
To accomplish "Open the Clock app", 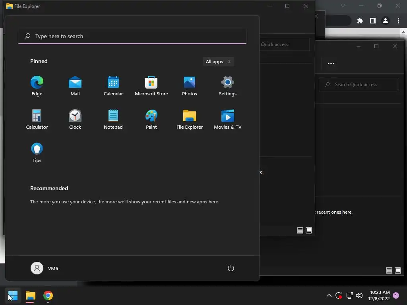I will coord(75,119).
